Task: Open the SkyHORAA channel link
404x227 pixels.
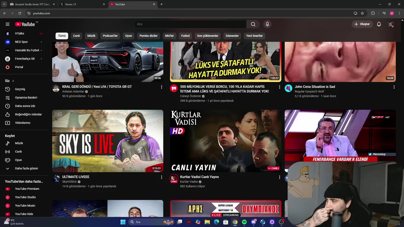Action: [x=69, y=182]
